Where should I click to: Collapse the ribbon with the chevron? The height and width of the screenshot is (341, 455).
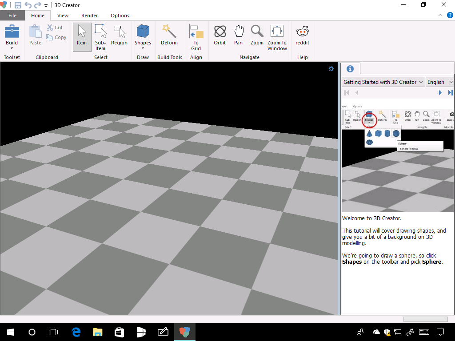tap(440, 16)
